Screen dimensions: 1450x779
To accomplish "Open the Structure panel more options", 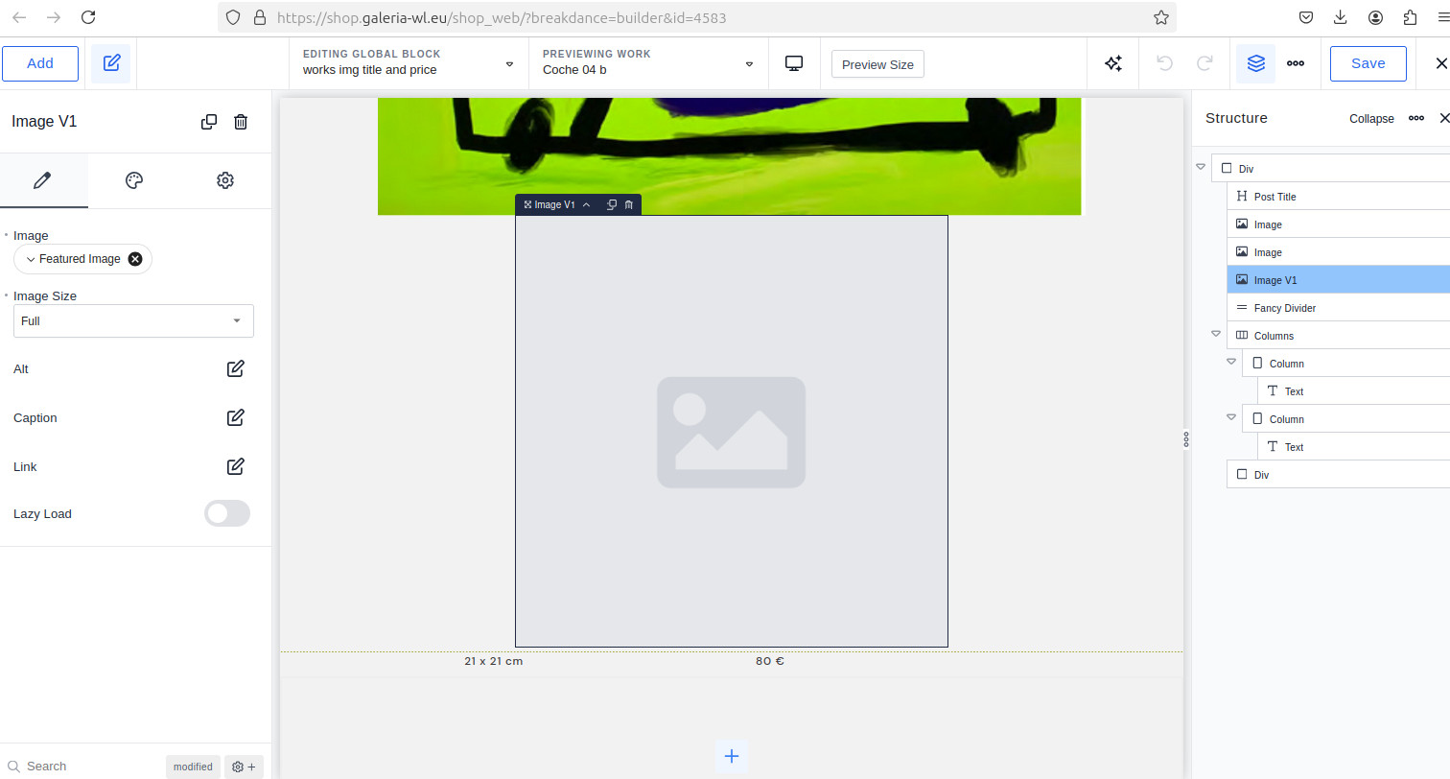I will click(x=1415, y=118).
